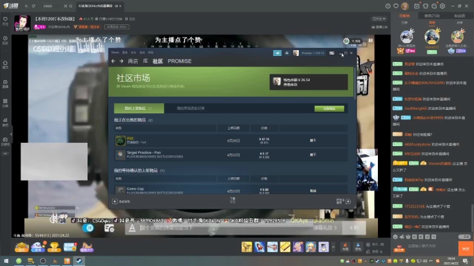Switch to the middle tab of the chat panel
The image size is (474, 266).
(432, 16)
